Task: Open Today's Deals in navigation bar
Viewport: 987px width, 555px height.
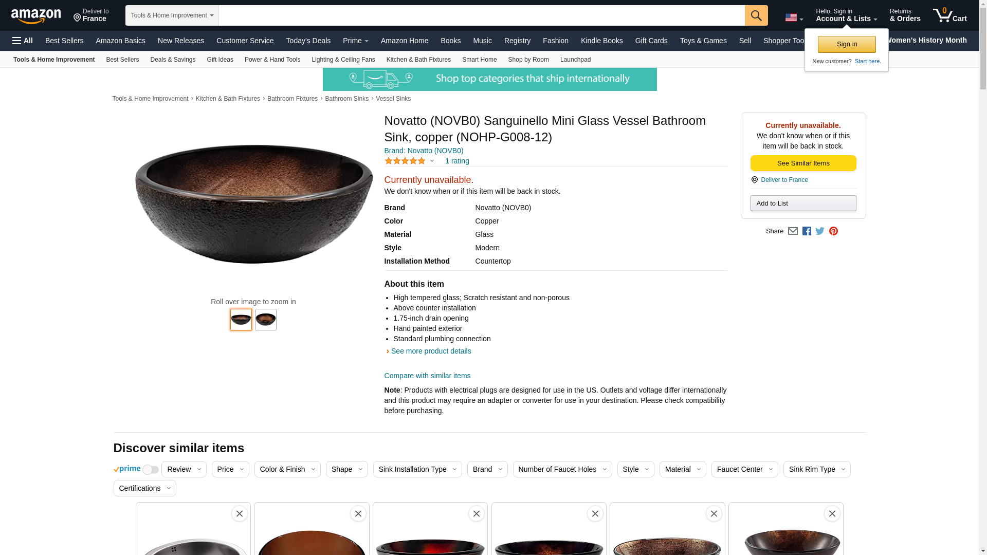Action: [308, 41]
